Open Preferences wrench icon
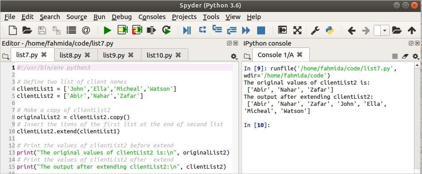422x174 pixels. tap(315, 31)
